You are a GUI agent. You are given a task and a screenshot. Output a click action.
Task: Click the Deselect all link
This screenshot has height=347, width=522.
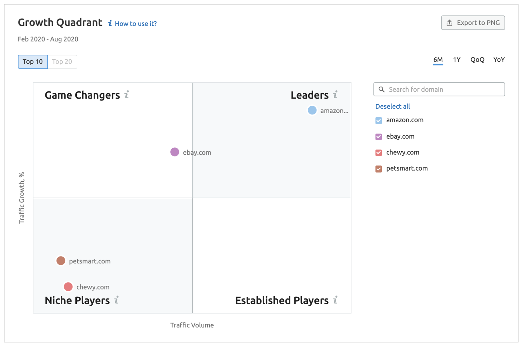click(392, 106)
